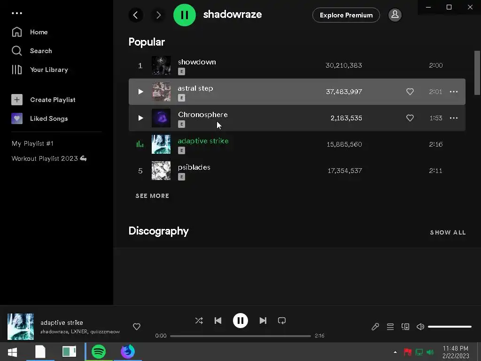Click the red flag tray icon

407,352
